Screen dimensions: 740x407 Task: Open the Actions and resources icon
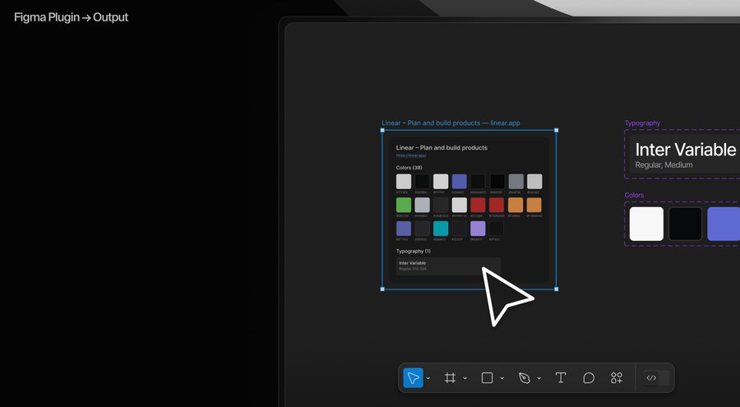click(617, 377)
